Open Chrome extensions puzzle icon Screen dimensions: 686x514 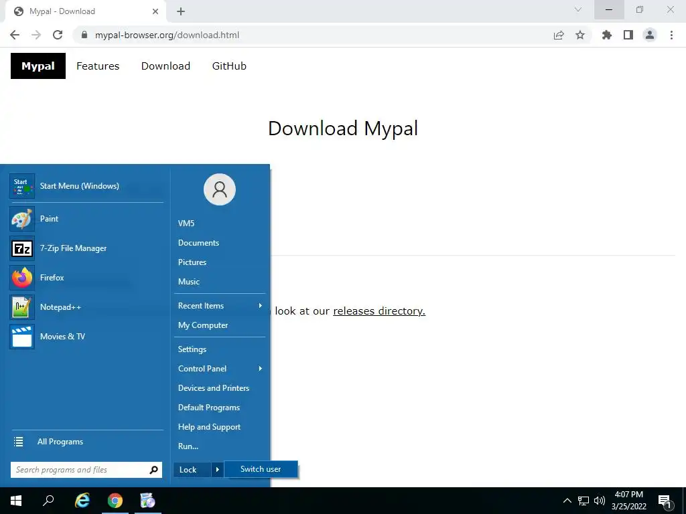[607, 35]
